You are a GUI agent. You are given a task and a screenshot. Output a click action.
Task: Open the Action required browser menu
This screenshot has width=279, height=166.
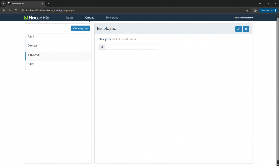point(268,10)
